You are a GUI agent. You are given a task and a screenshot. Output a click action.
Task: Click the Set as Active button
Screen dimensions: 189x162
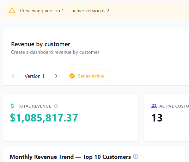tap(87, 76)
